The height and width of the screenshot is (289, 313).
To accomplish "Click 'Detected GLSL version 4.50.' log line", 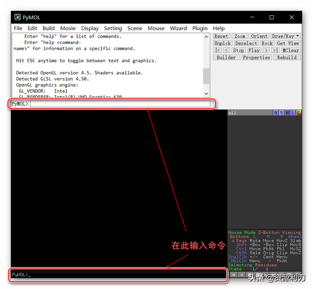I will tap(52, 79).
